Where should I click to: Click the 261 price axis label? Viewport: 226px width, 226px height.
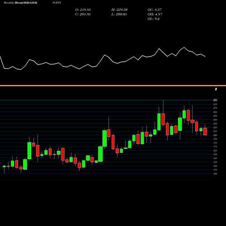[x=215, y=112]
